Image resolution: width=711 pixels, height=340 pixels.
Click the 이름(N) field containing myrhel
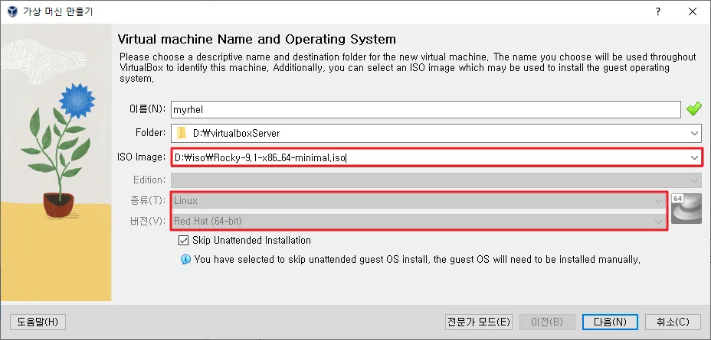(x=426, y=109)
